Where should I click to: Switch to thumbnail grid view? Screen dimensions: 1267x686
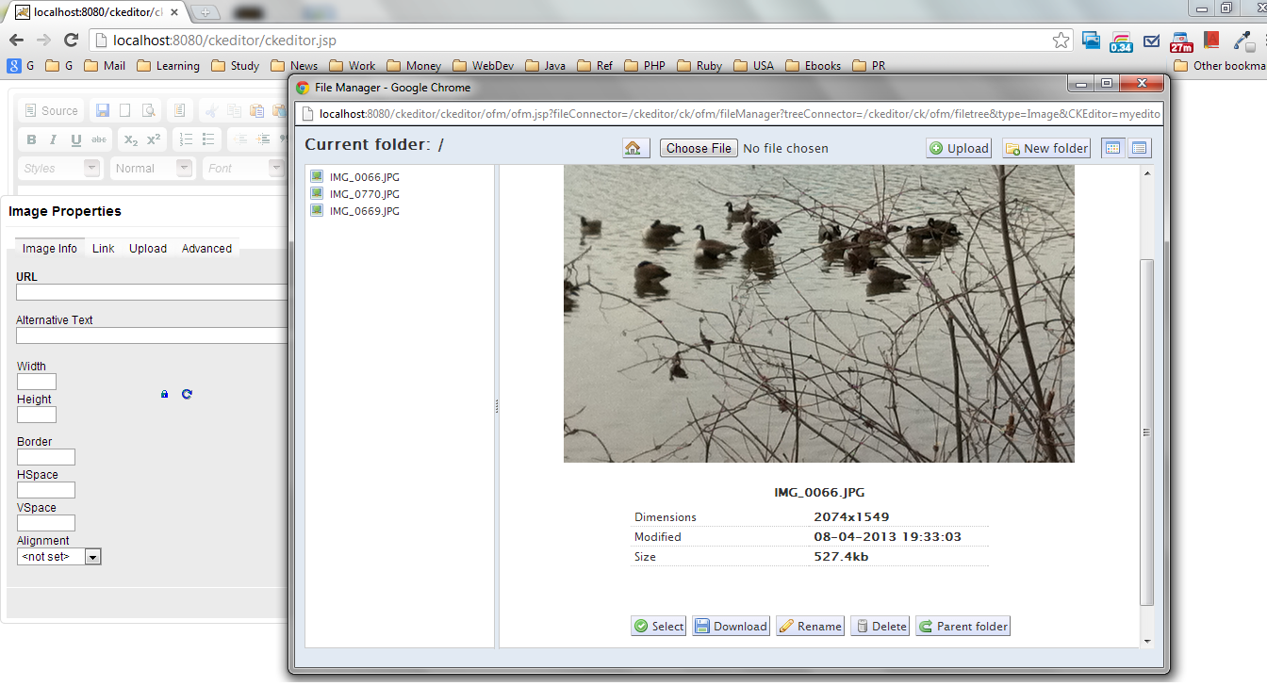[1112, 147]
